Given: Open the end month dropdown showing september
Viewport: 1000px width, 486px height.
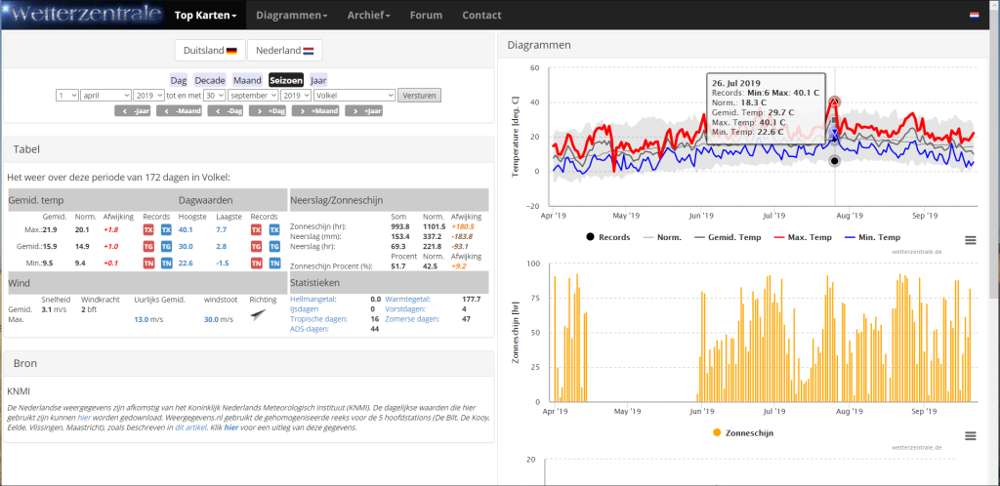Looking at the screenshot, I should (253, 95).
